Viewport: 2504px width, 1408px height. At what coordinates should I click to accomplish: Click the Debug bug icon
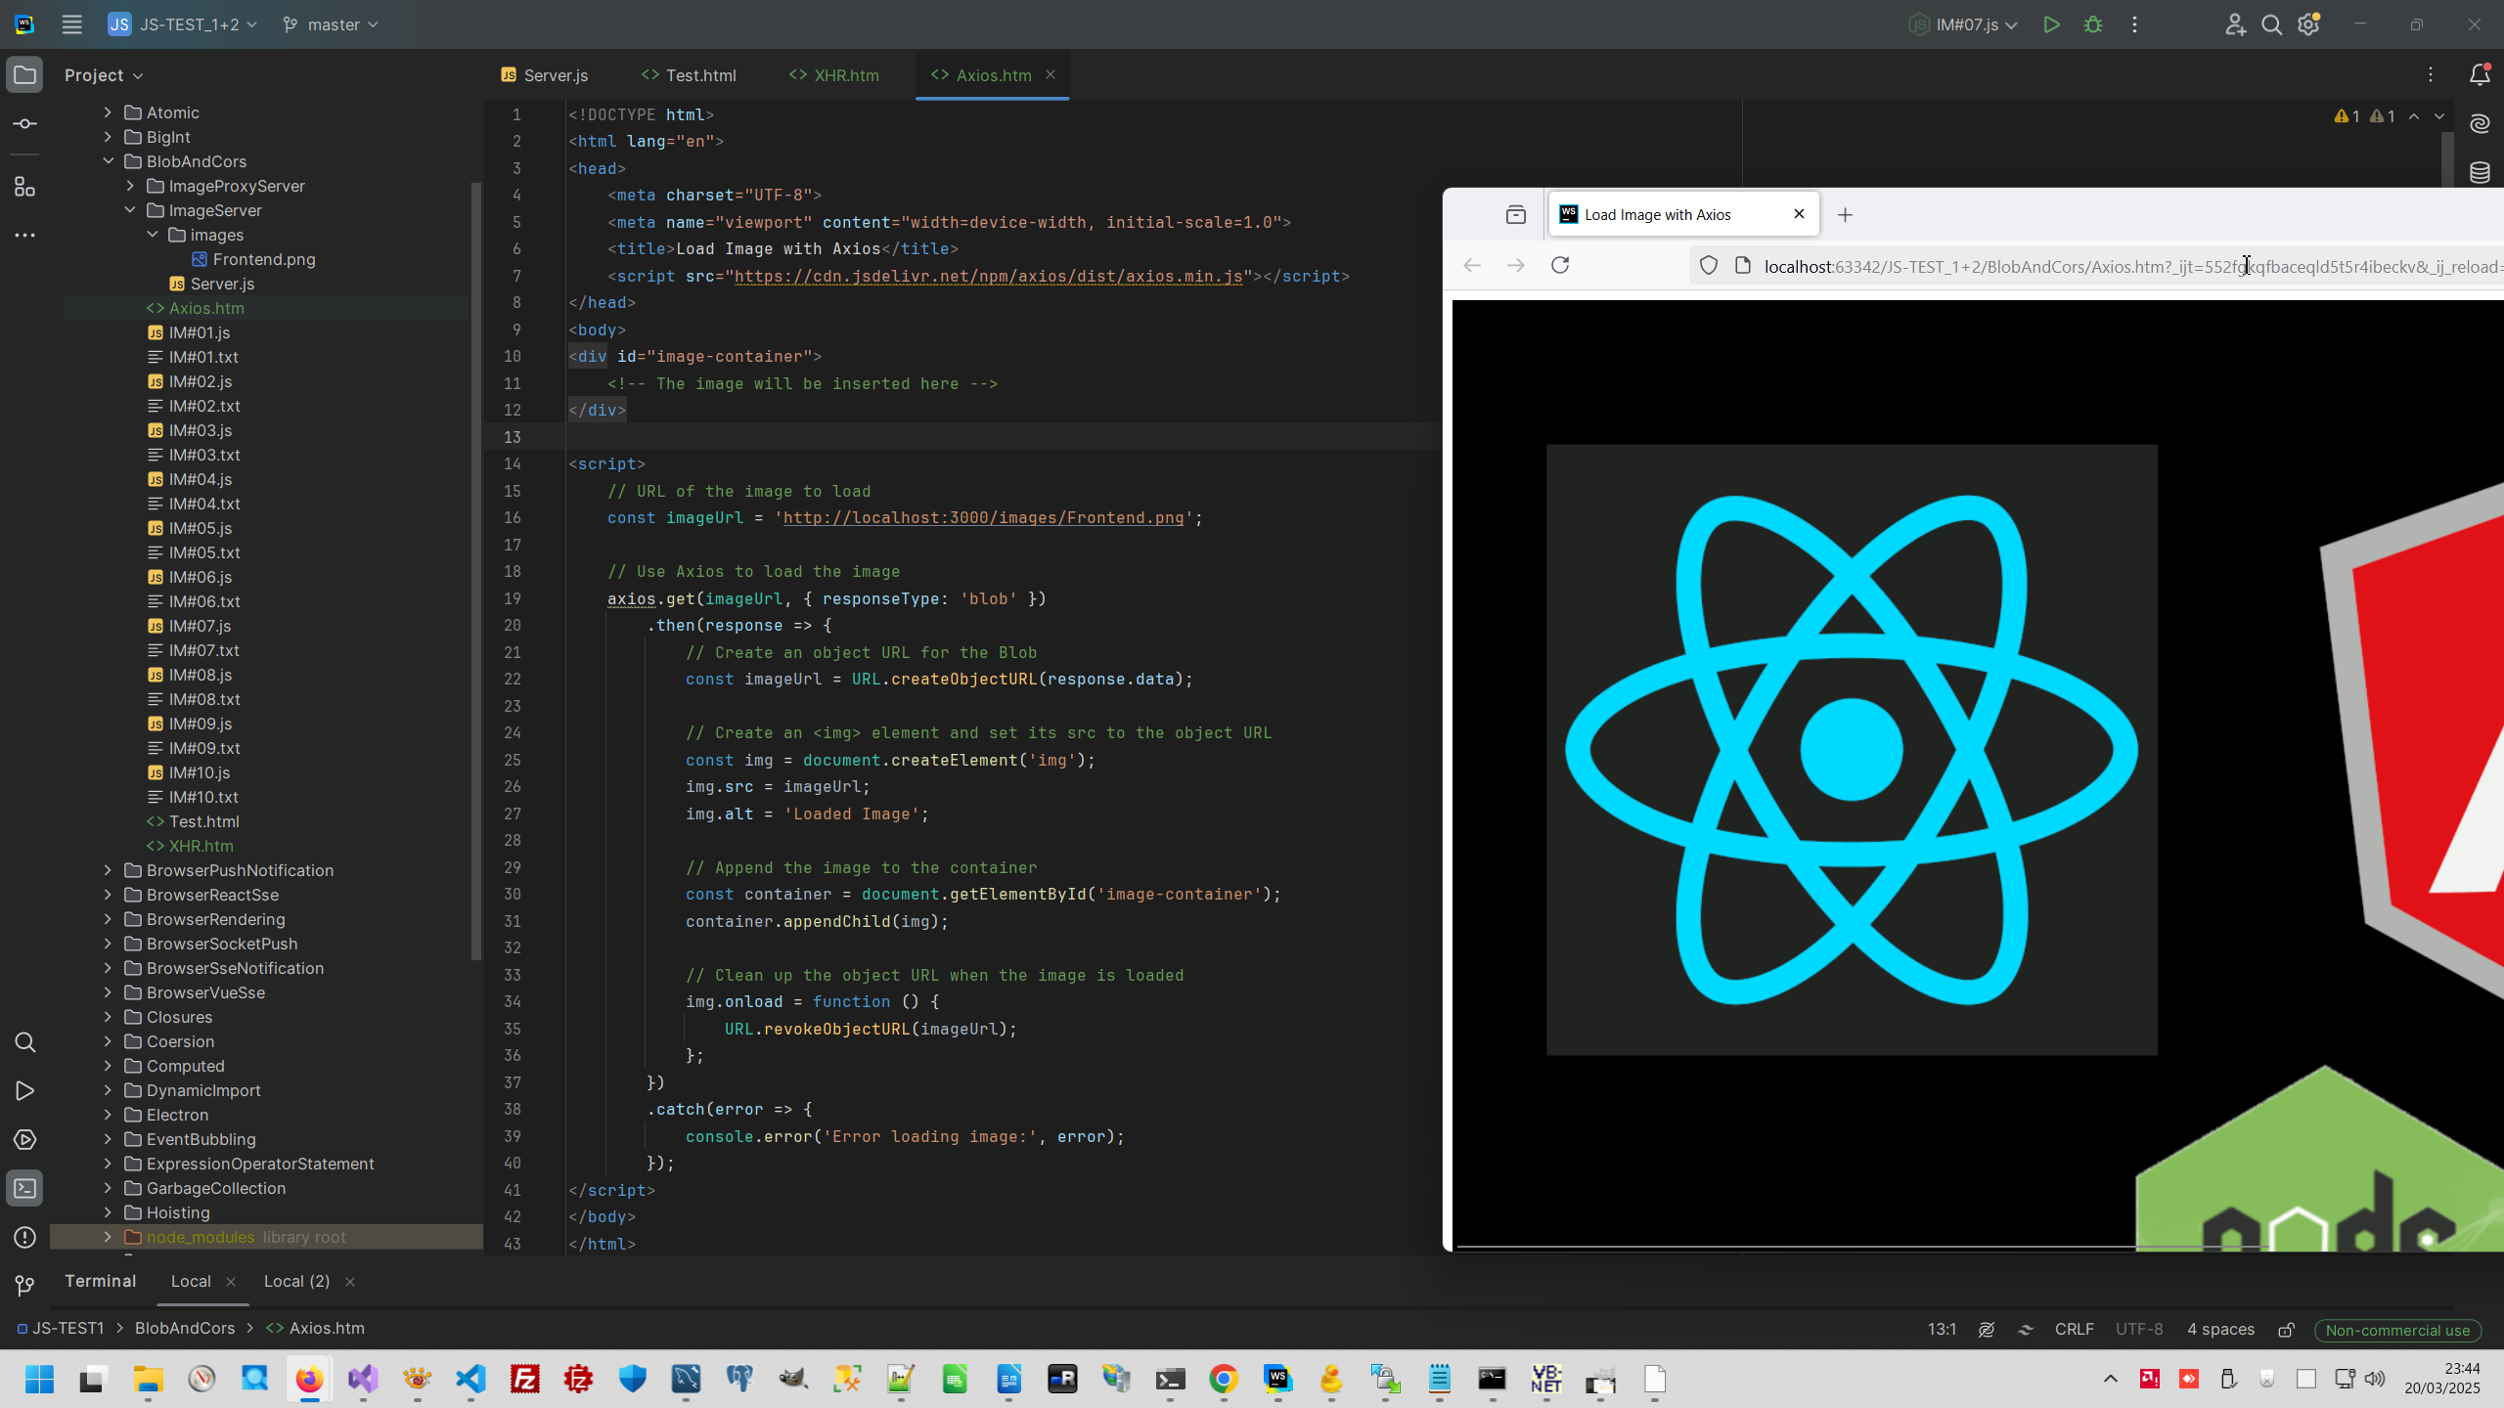(2093, 24)
